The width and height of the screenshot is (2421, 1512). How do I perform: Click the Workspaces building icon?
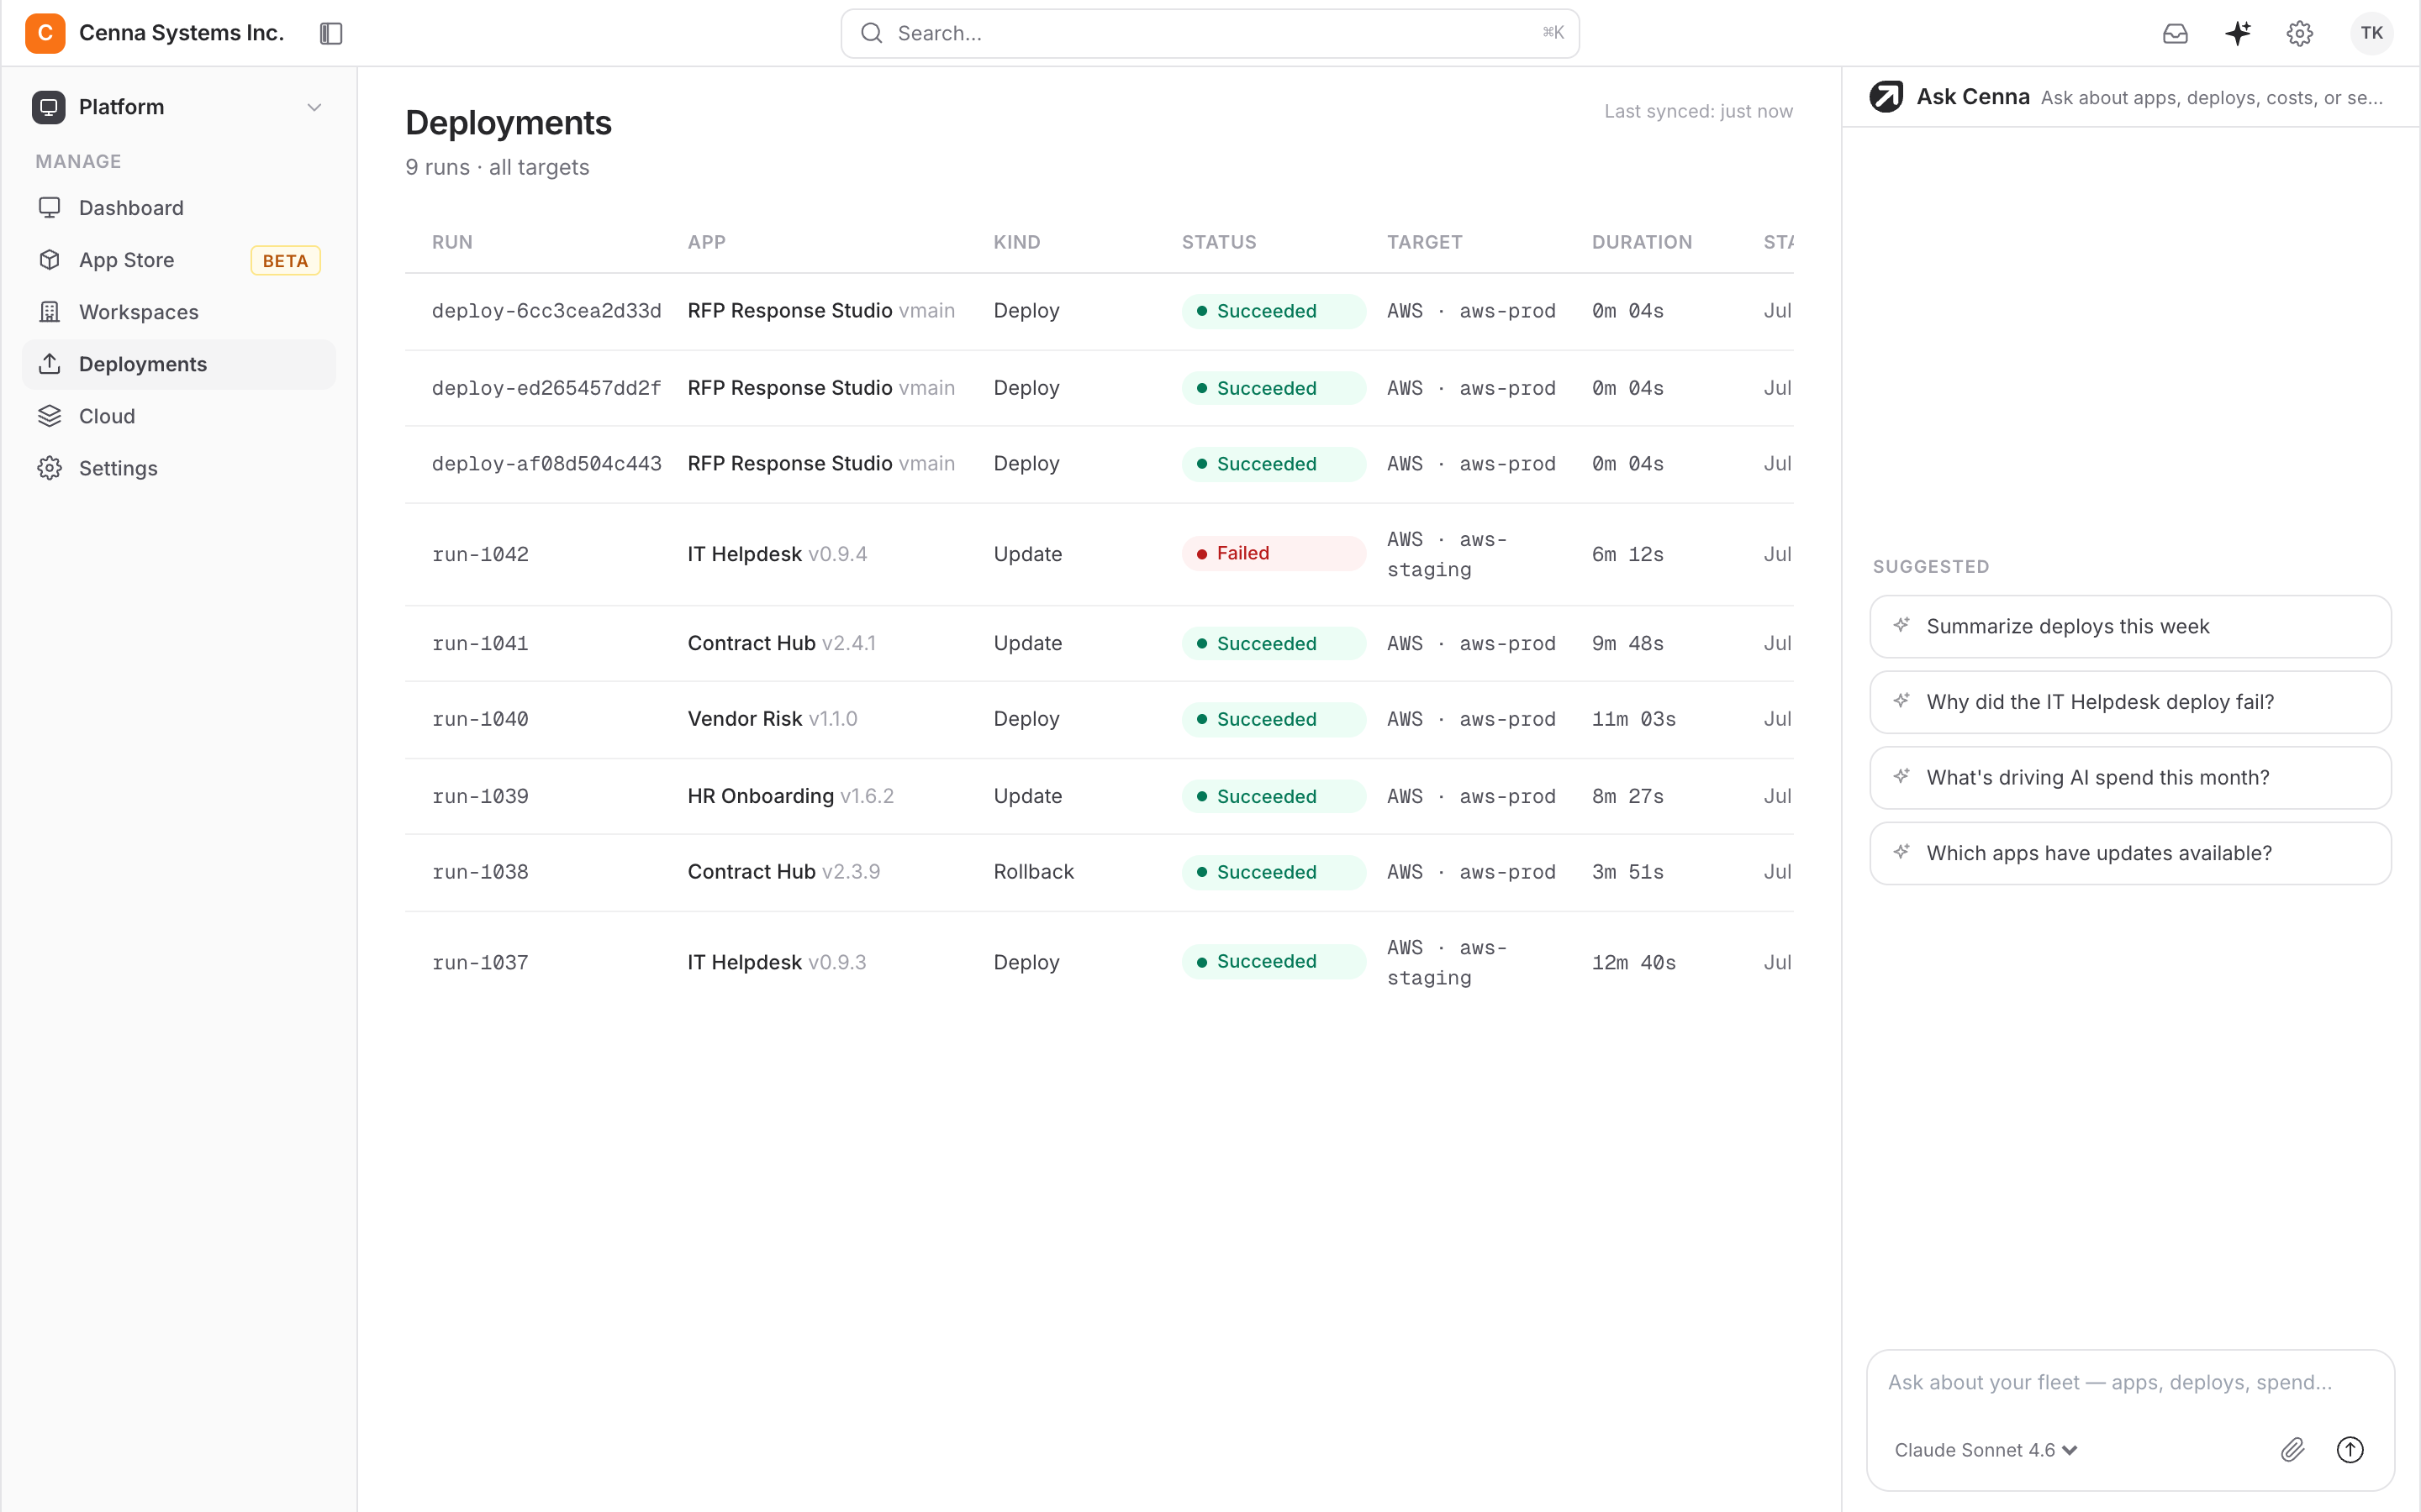[49, 312]
